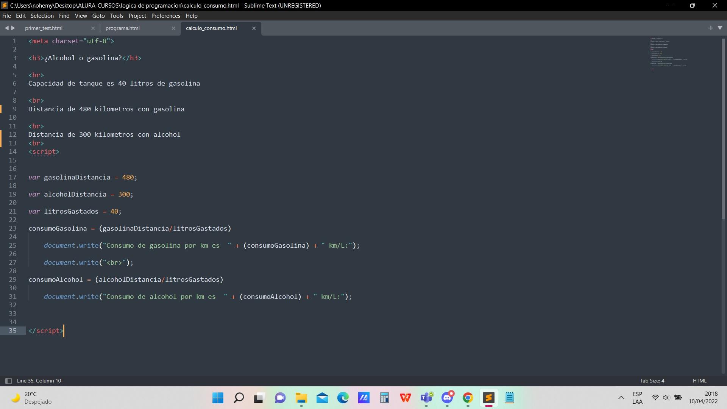Open Discord on taskbar
The width and height of the screenshot is (727, 409).
(447, 398)
